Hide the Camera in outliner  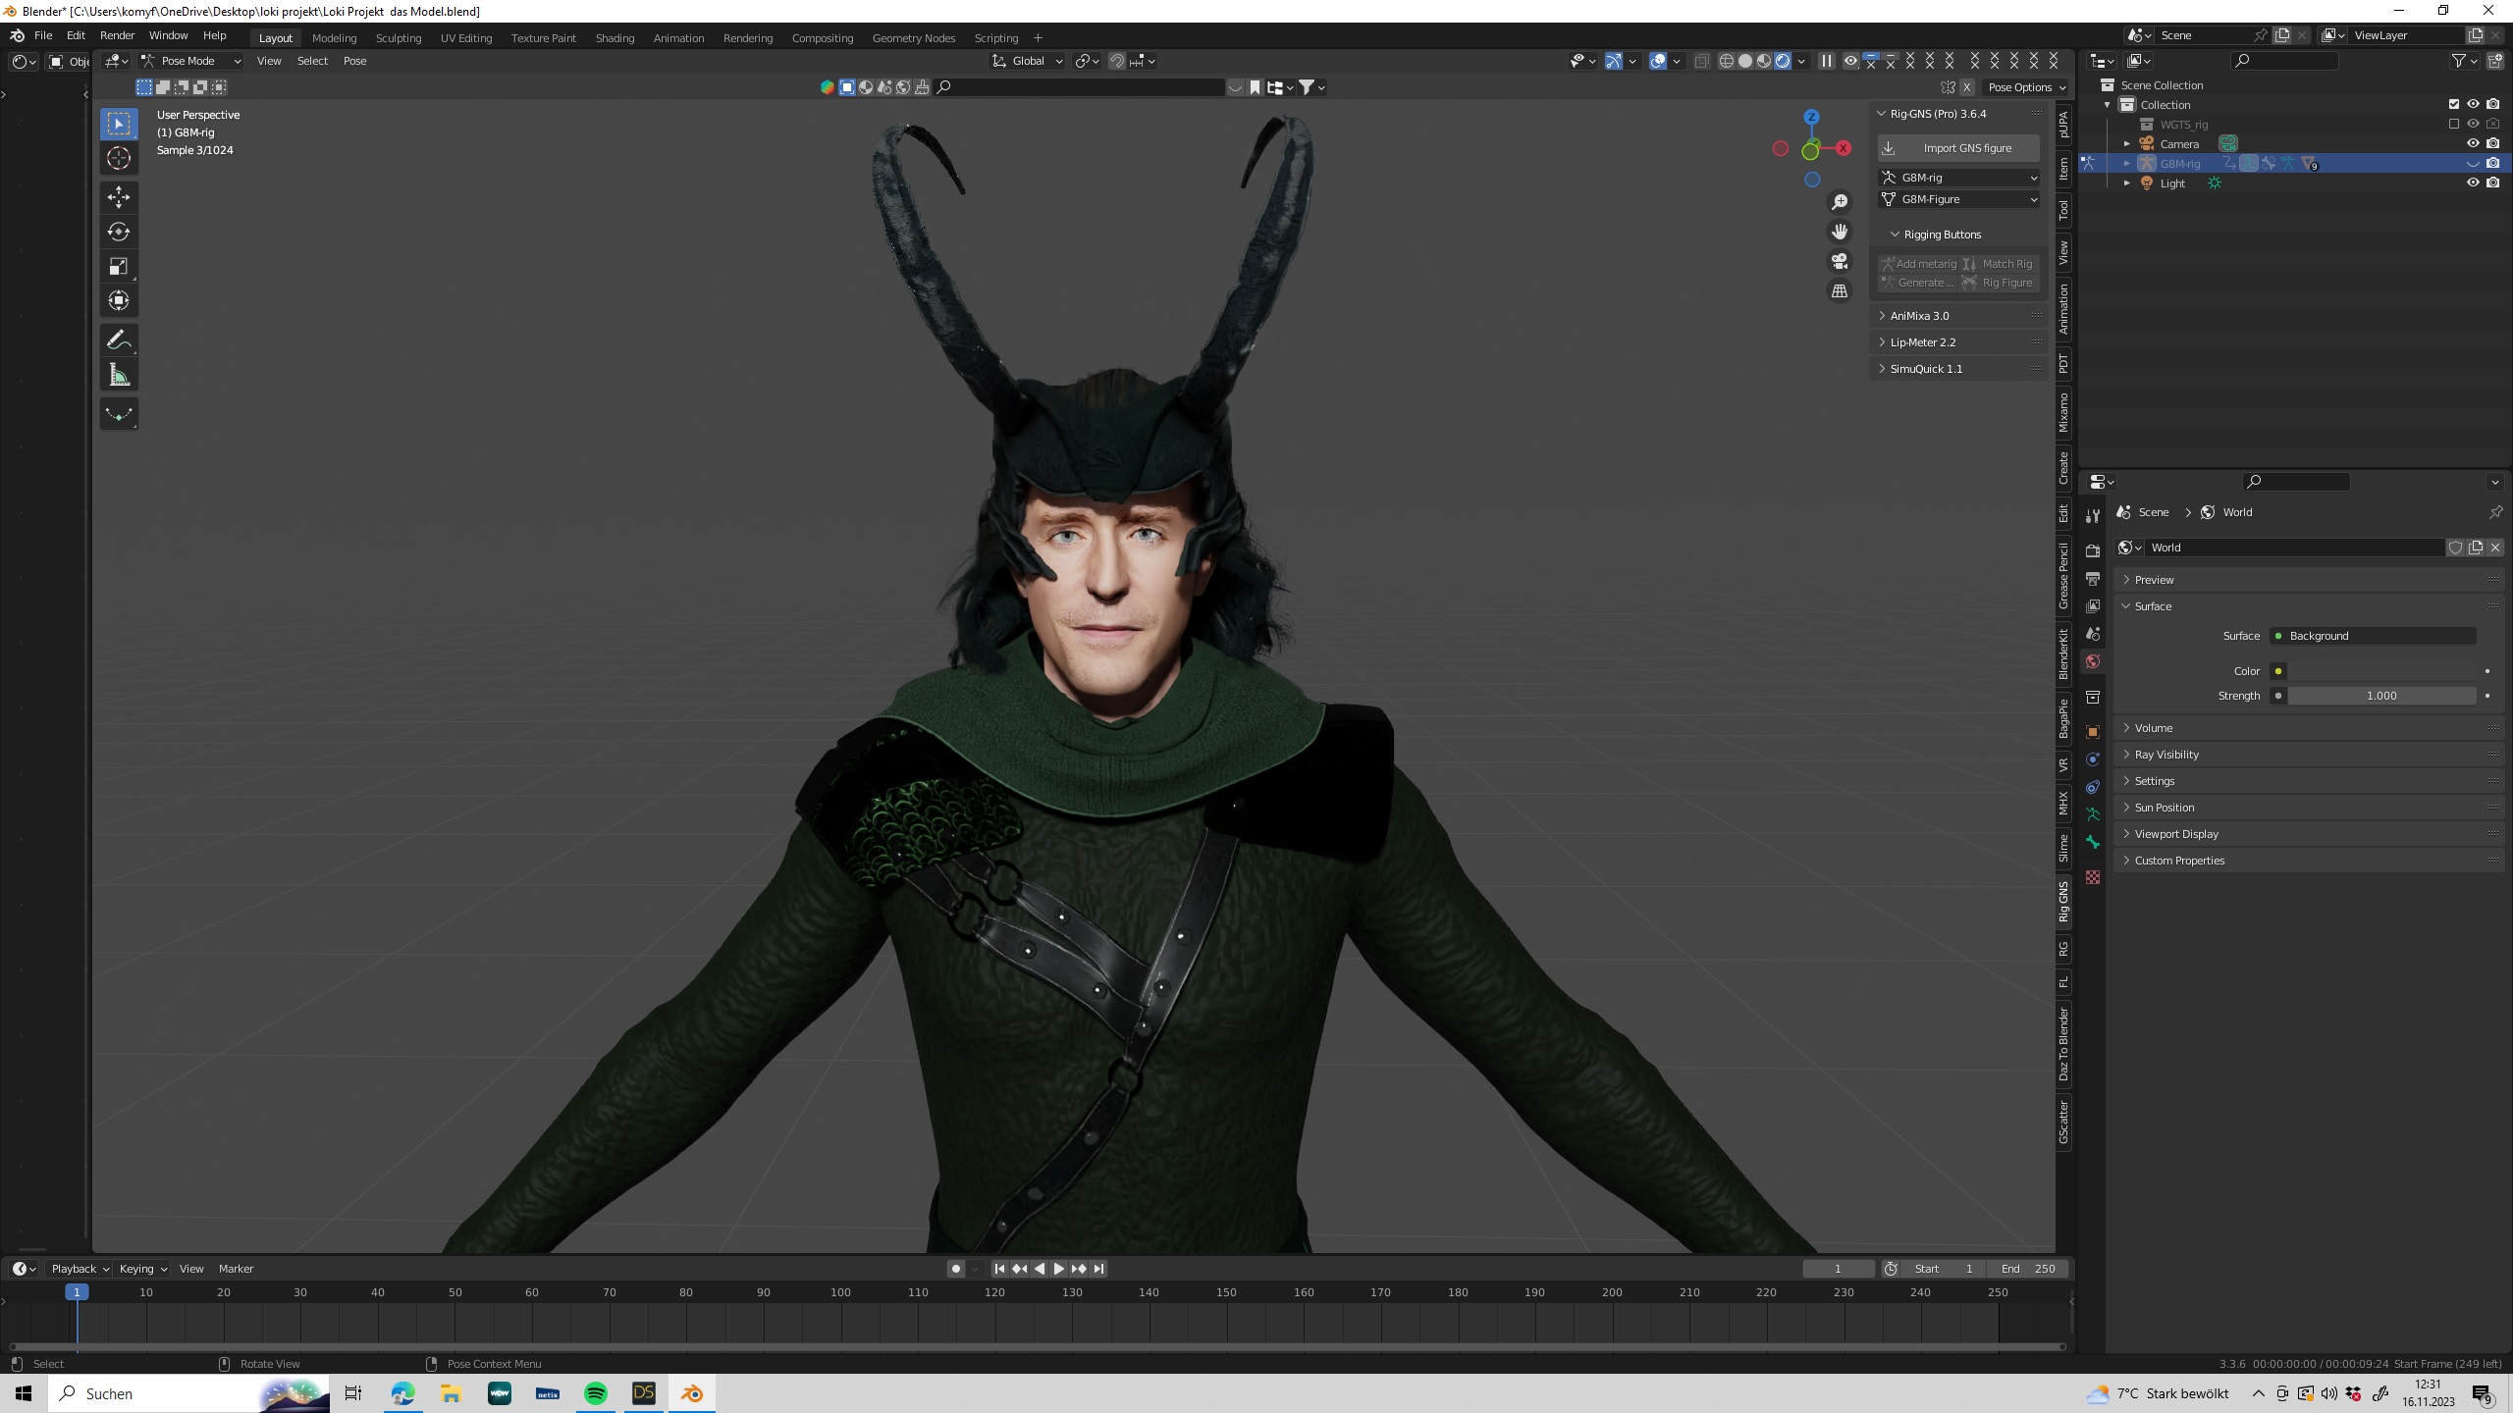(2472, 143)
